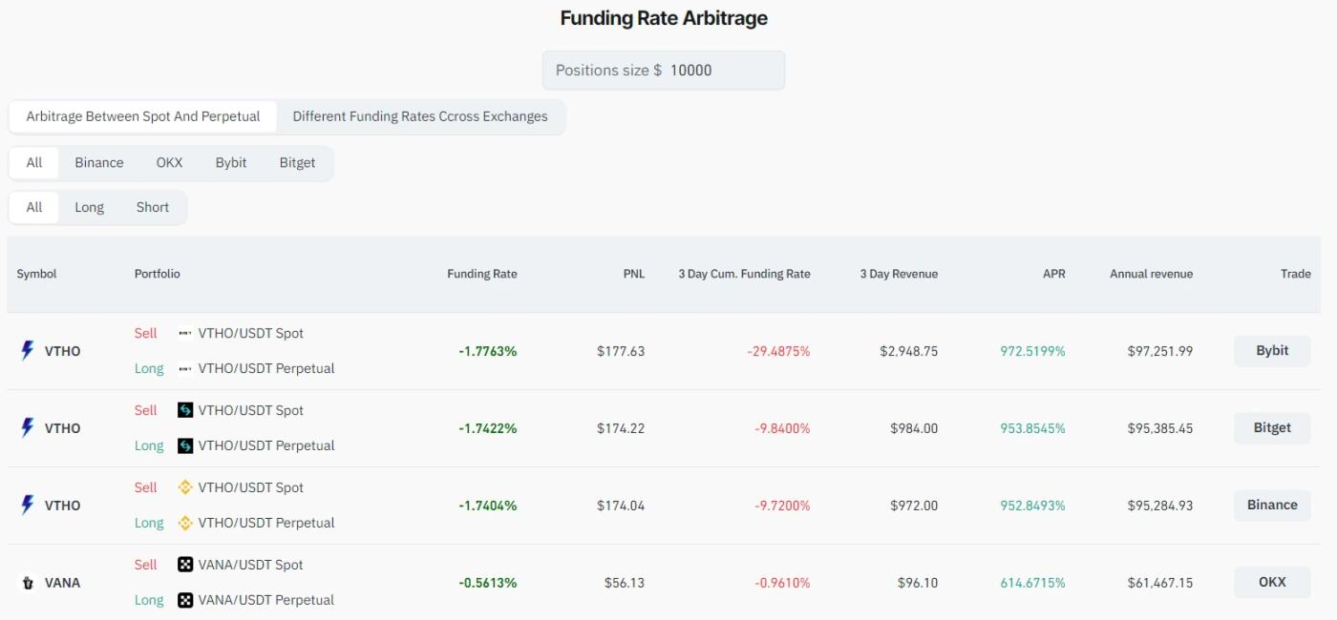
Task: Click the OKX trade button for VANA
Action: click(x=1273, y=582)
